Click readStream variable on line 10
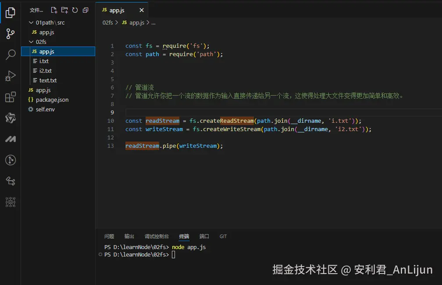442x285 pixels. point(162,121)
